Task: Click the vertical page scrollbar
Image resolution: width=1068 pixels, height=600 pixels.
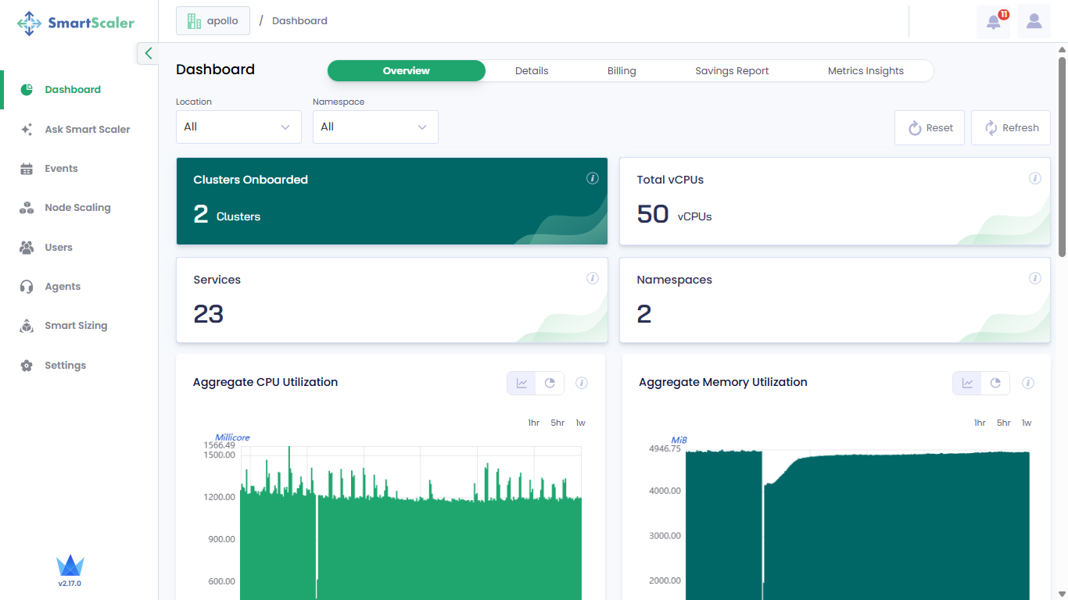Action: tap(1062, 156)
